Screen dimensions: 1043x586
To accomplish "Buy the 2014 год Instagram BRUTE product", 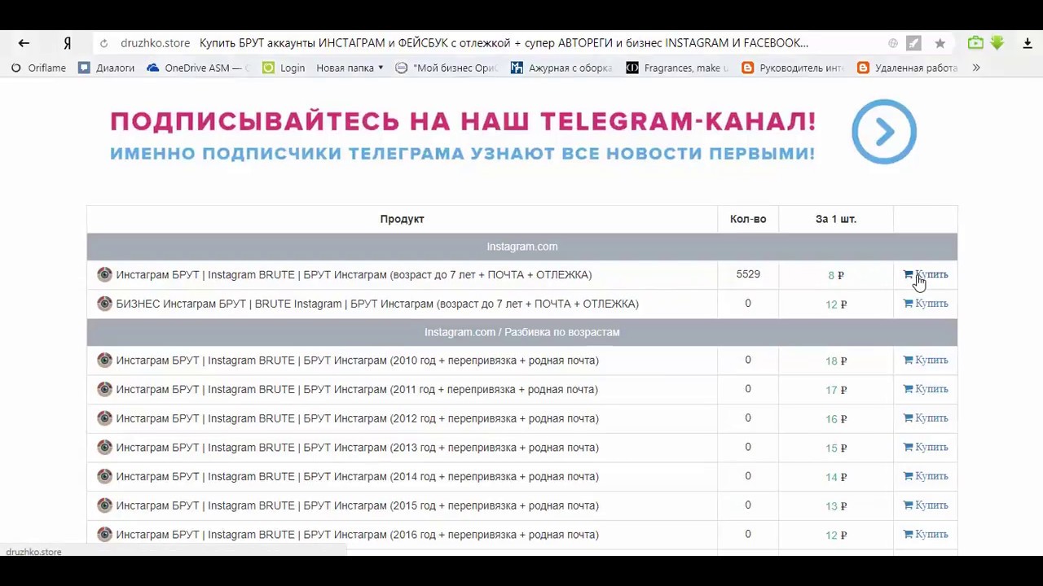I will click(x=926, y=476).
